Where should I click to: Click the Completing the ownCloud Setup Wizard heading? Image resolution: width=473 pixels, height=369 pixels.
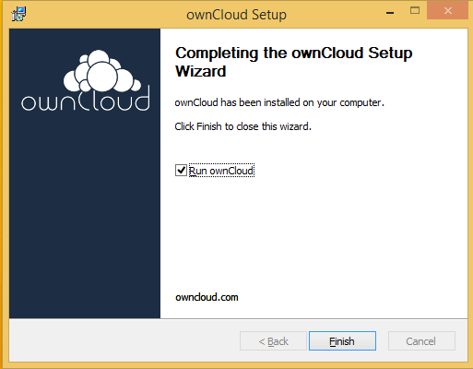point(293,62)
